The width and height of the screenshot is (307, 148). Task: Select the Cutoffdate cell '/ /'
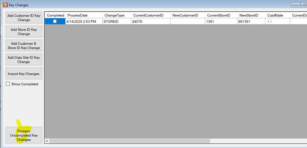click(278, 21)
